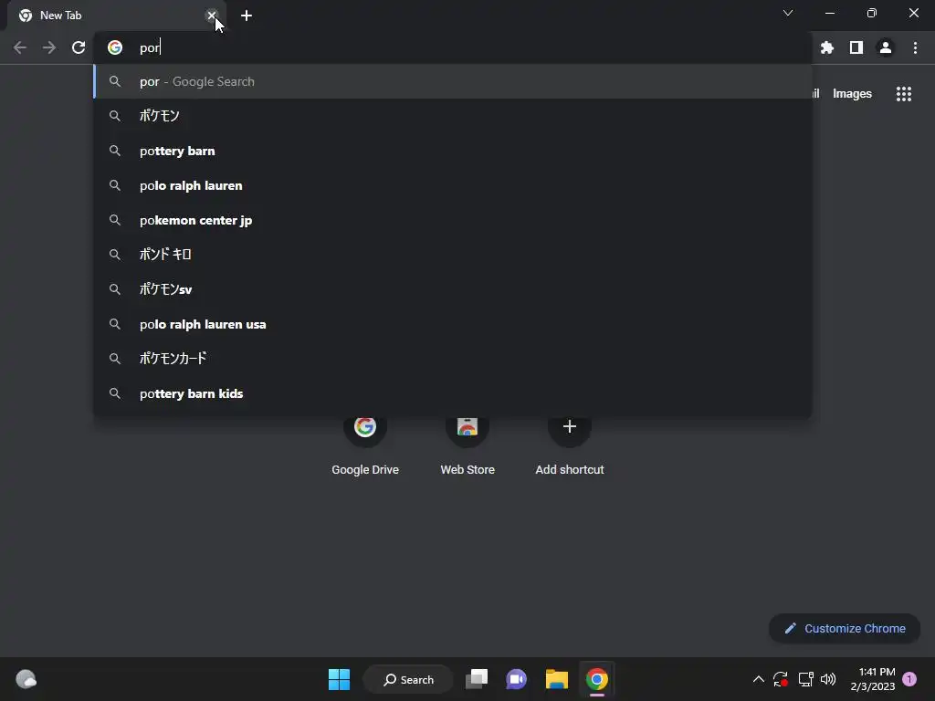This screenshot has height=701, width=935.
Task: Select the 'pokemon center jp' suggestion
Action: pyautogui.click(x=453, y=220)
